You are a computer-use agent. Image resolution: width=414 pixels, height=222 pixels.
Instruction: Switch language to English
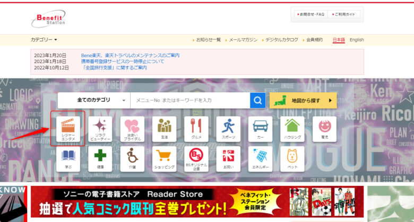pyautogui.click(x=357, y=40)
